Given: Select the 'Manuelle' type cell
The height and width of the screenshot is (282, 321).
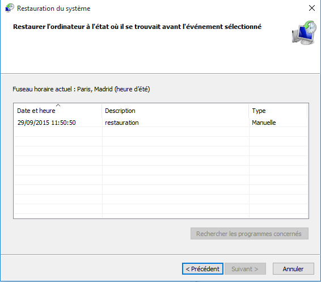Looking at the screenshot, I should click(x=264, y=123).
